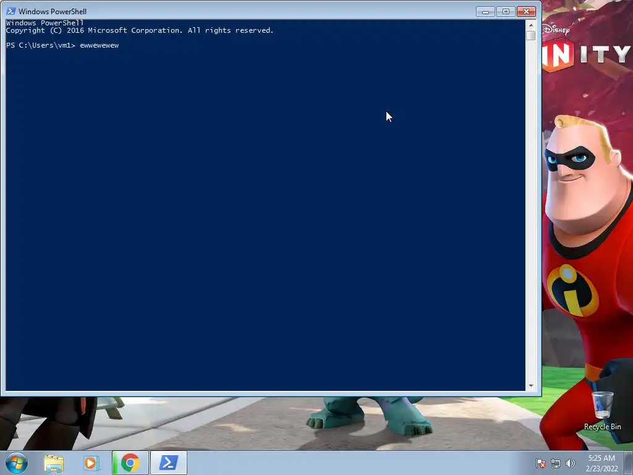This screenshot has height=475, width=633.
Task: Select the PowerShell taskbar button
Action: pyautogui.click(x=169, y=463)
